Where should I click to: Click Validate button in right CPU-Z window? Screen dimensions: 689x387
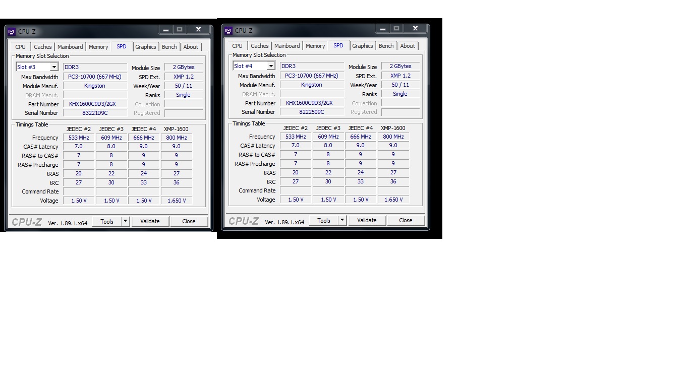[367, 220]
